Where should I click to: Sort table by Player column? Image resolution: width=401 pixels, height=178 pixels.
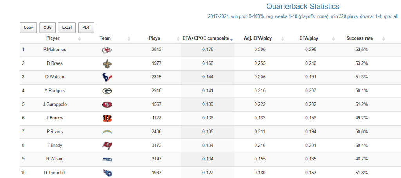(x=53, y=38)
